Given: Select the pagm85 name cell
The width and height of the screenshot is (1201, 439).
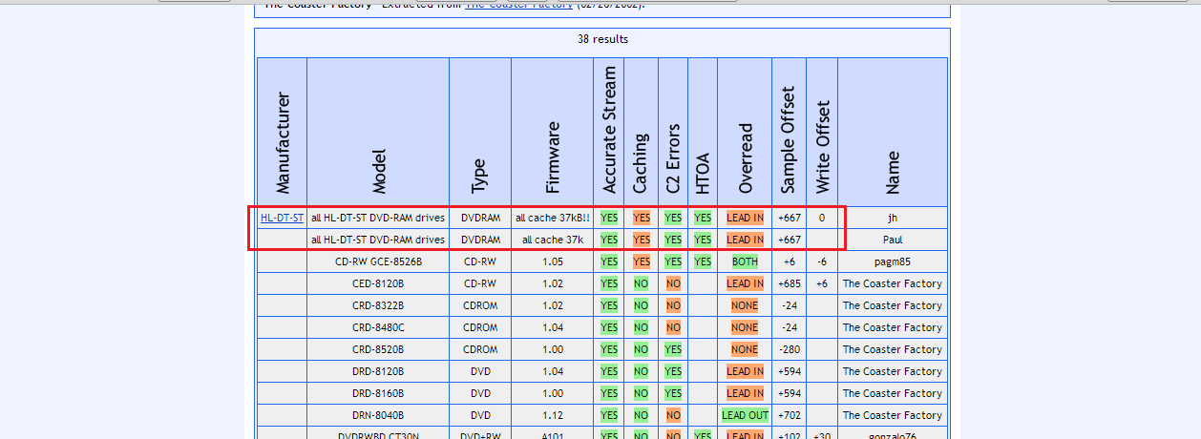Looking at the screenshot, I should click(892, 261).
